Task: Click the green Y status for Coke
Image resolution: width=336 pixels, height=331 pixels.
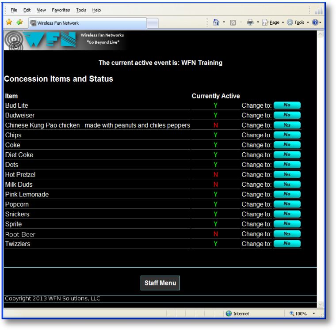Action: (x=216, y=145)
